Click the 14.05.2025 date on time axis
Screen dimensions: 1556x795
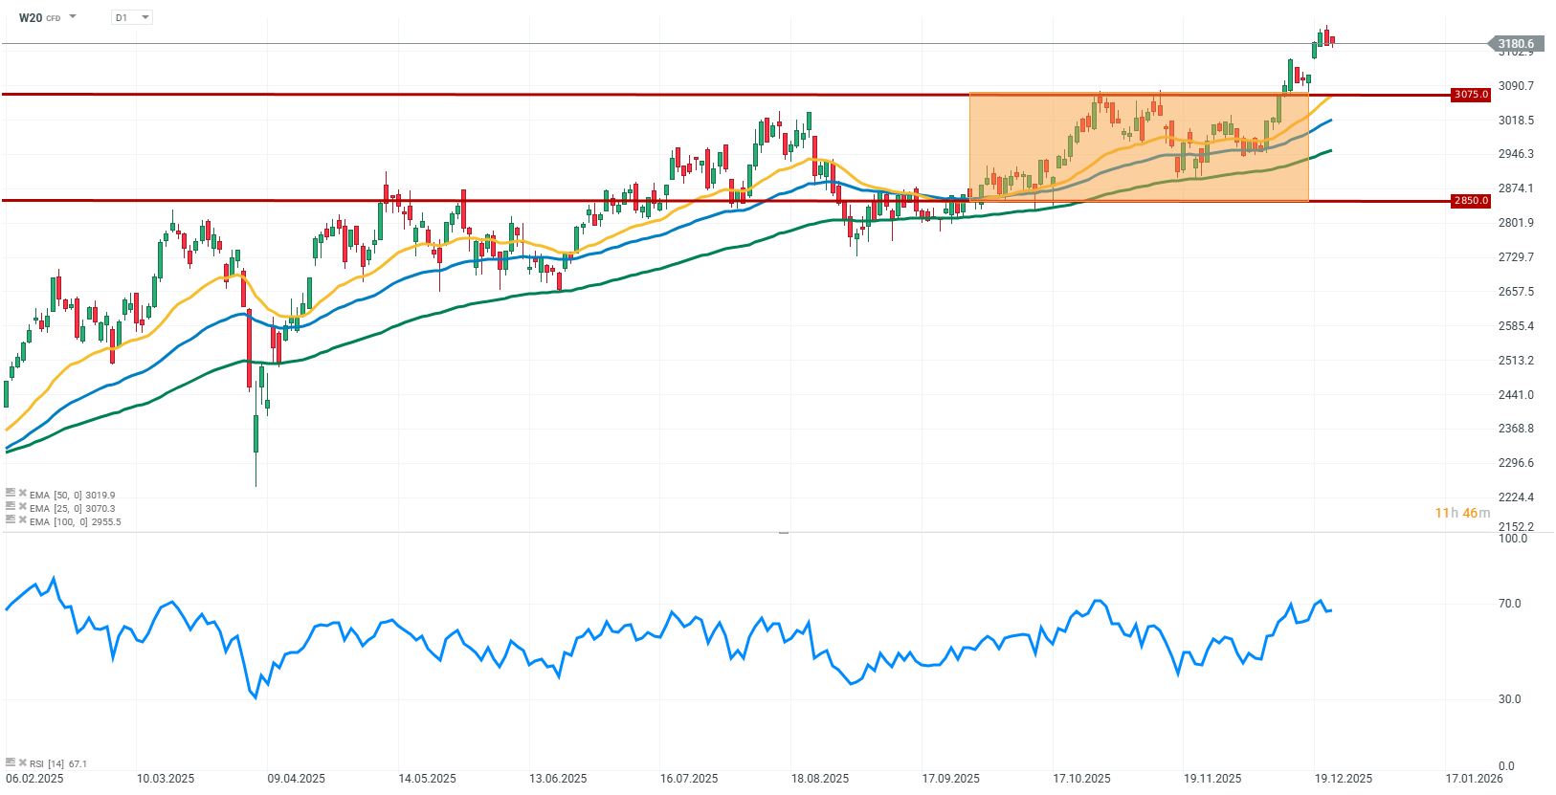(x=428, y=778)
